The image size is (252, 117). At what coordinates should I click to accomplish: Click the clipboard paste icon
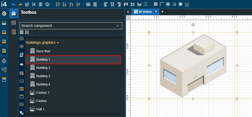coord(41,4)
